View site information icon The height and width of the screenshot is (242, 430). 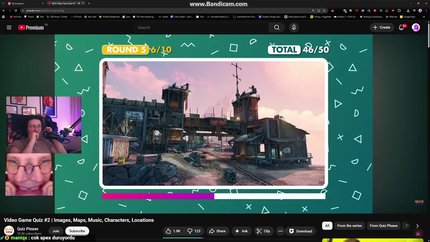click(23, 10)
